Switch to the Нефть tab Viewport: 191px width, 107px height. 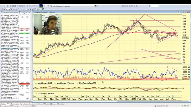click(62, 104)
